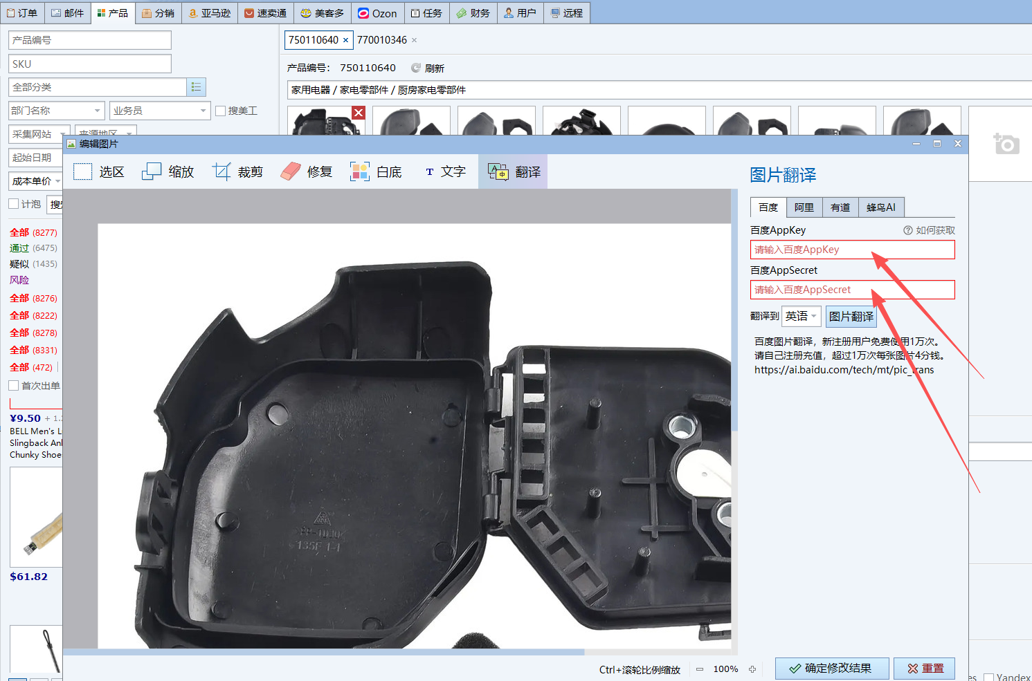This screenshot has width=1032, height=681.
Task: Click into the SKU search field
Action: (x=90, y=64)
